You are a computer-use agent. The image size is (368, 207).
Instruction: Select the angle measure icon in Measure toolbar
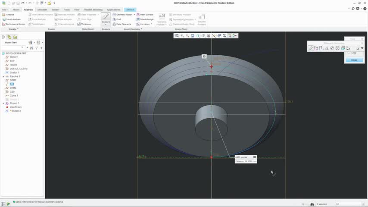pos(327,48)
